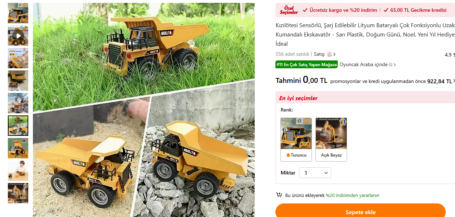Click the 4,9 star rating
The height and width of the screenshot is (217, 455).
pyautogui.click(x=450, y=55)
